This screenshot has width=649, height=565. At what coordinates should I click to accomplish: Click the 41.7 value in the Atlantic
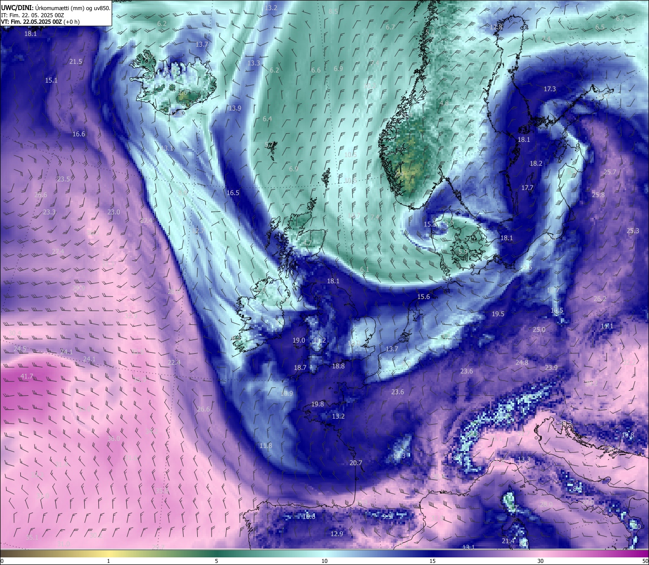click(27, 376)
